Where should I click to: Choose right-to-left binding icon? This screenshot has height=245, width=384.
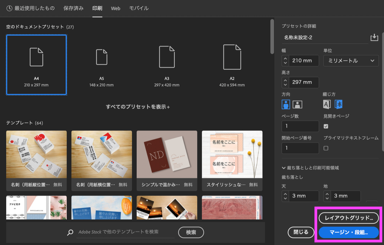click(338, 105)
